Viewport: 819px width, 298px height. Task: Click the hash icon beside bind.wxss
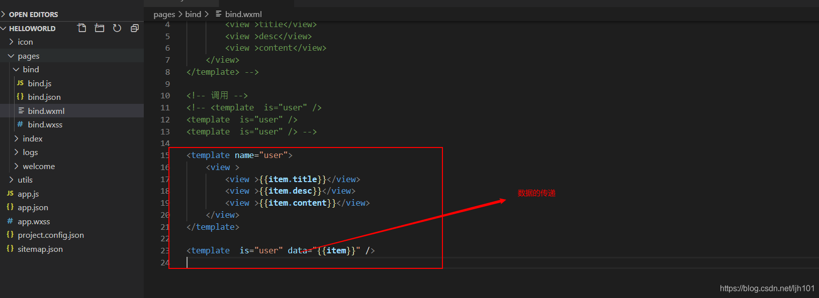click(20, 124)
